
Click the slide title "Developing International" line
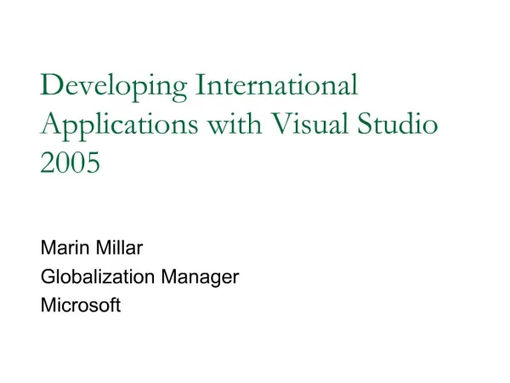pyautogui.click(x=199, y=87)
